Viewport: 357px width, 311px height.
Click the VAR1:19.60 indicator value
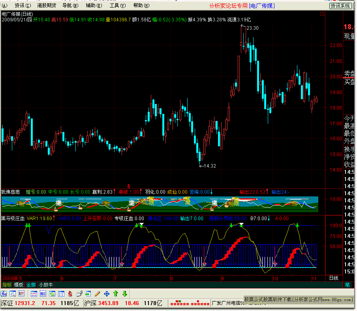39,219
